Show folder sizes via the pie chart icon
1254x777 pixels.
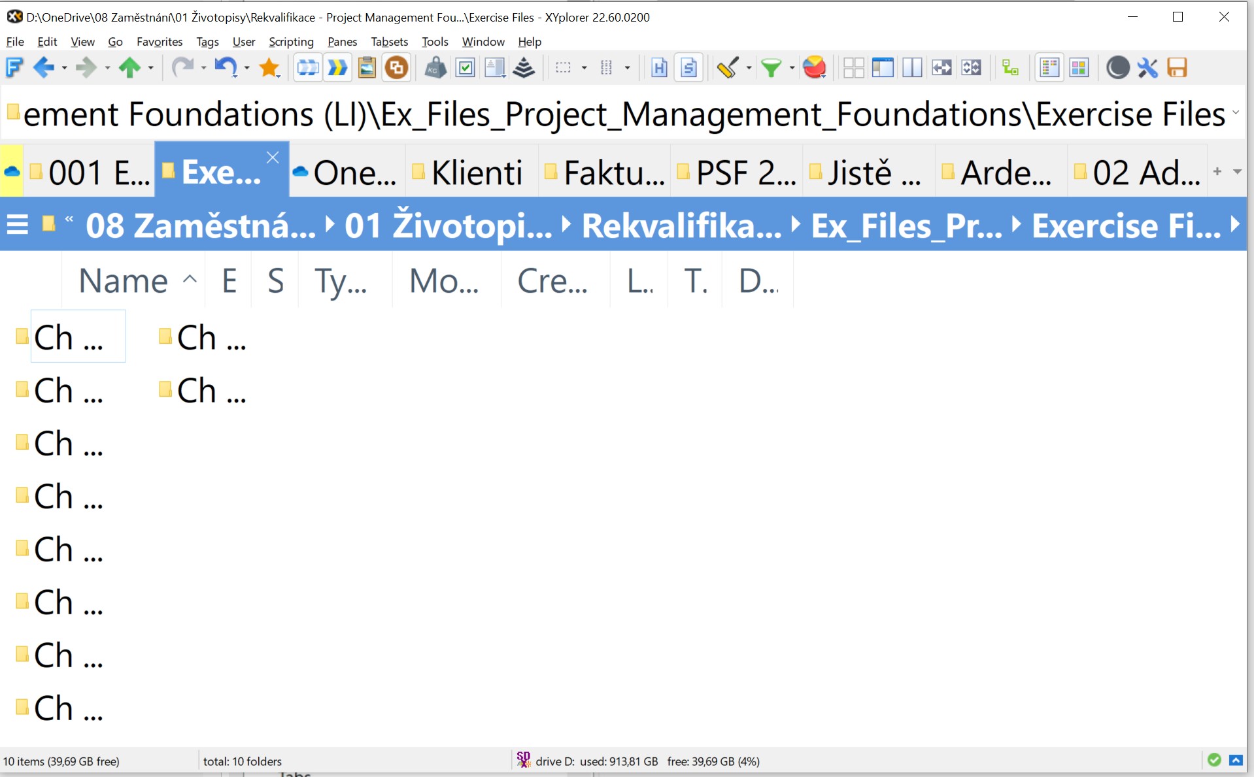(x=815, y=67)
